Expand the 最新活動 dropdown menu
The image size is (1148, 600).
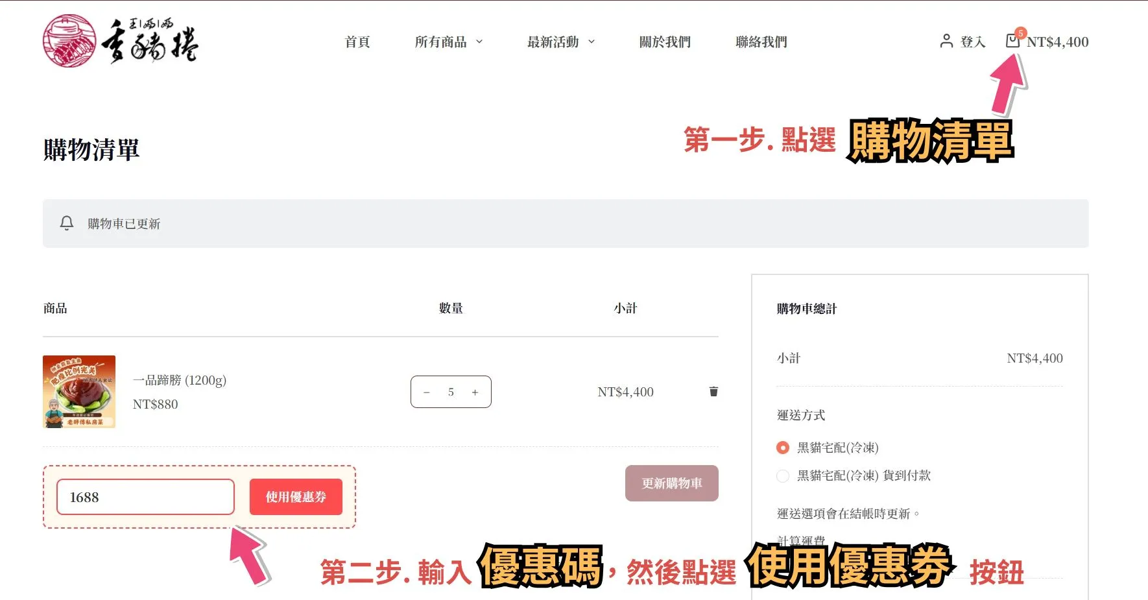pos(561,42)
